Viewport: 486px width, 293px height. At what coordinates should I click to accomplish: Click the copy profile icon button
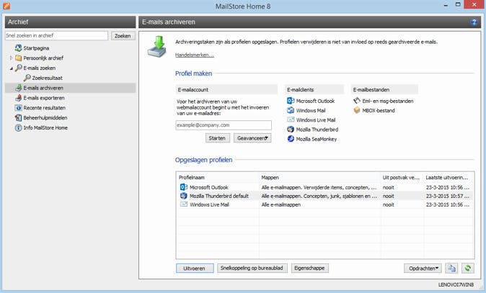pyautogui.click(x=451, y=268)
